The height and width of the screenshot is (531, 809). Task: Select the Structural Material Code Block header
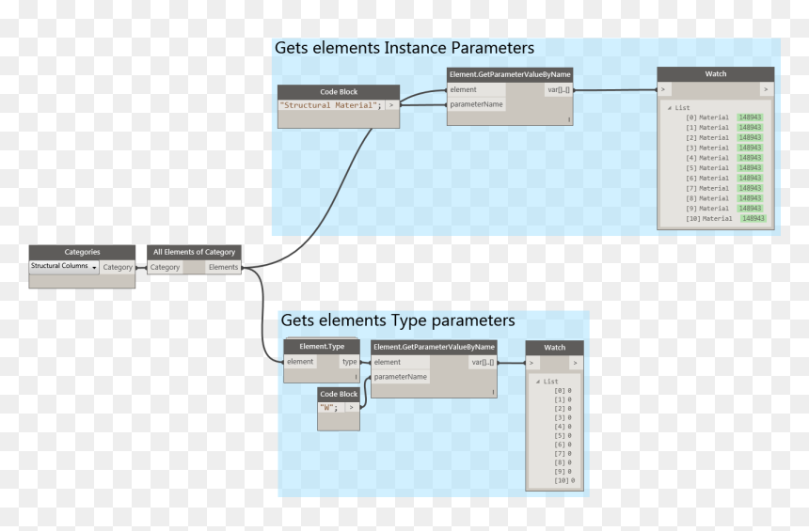[339, 92]
